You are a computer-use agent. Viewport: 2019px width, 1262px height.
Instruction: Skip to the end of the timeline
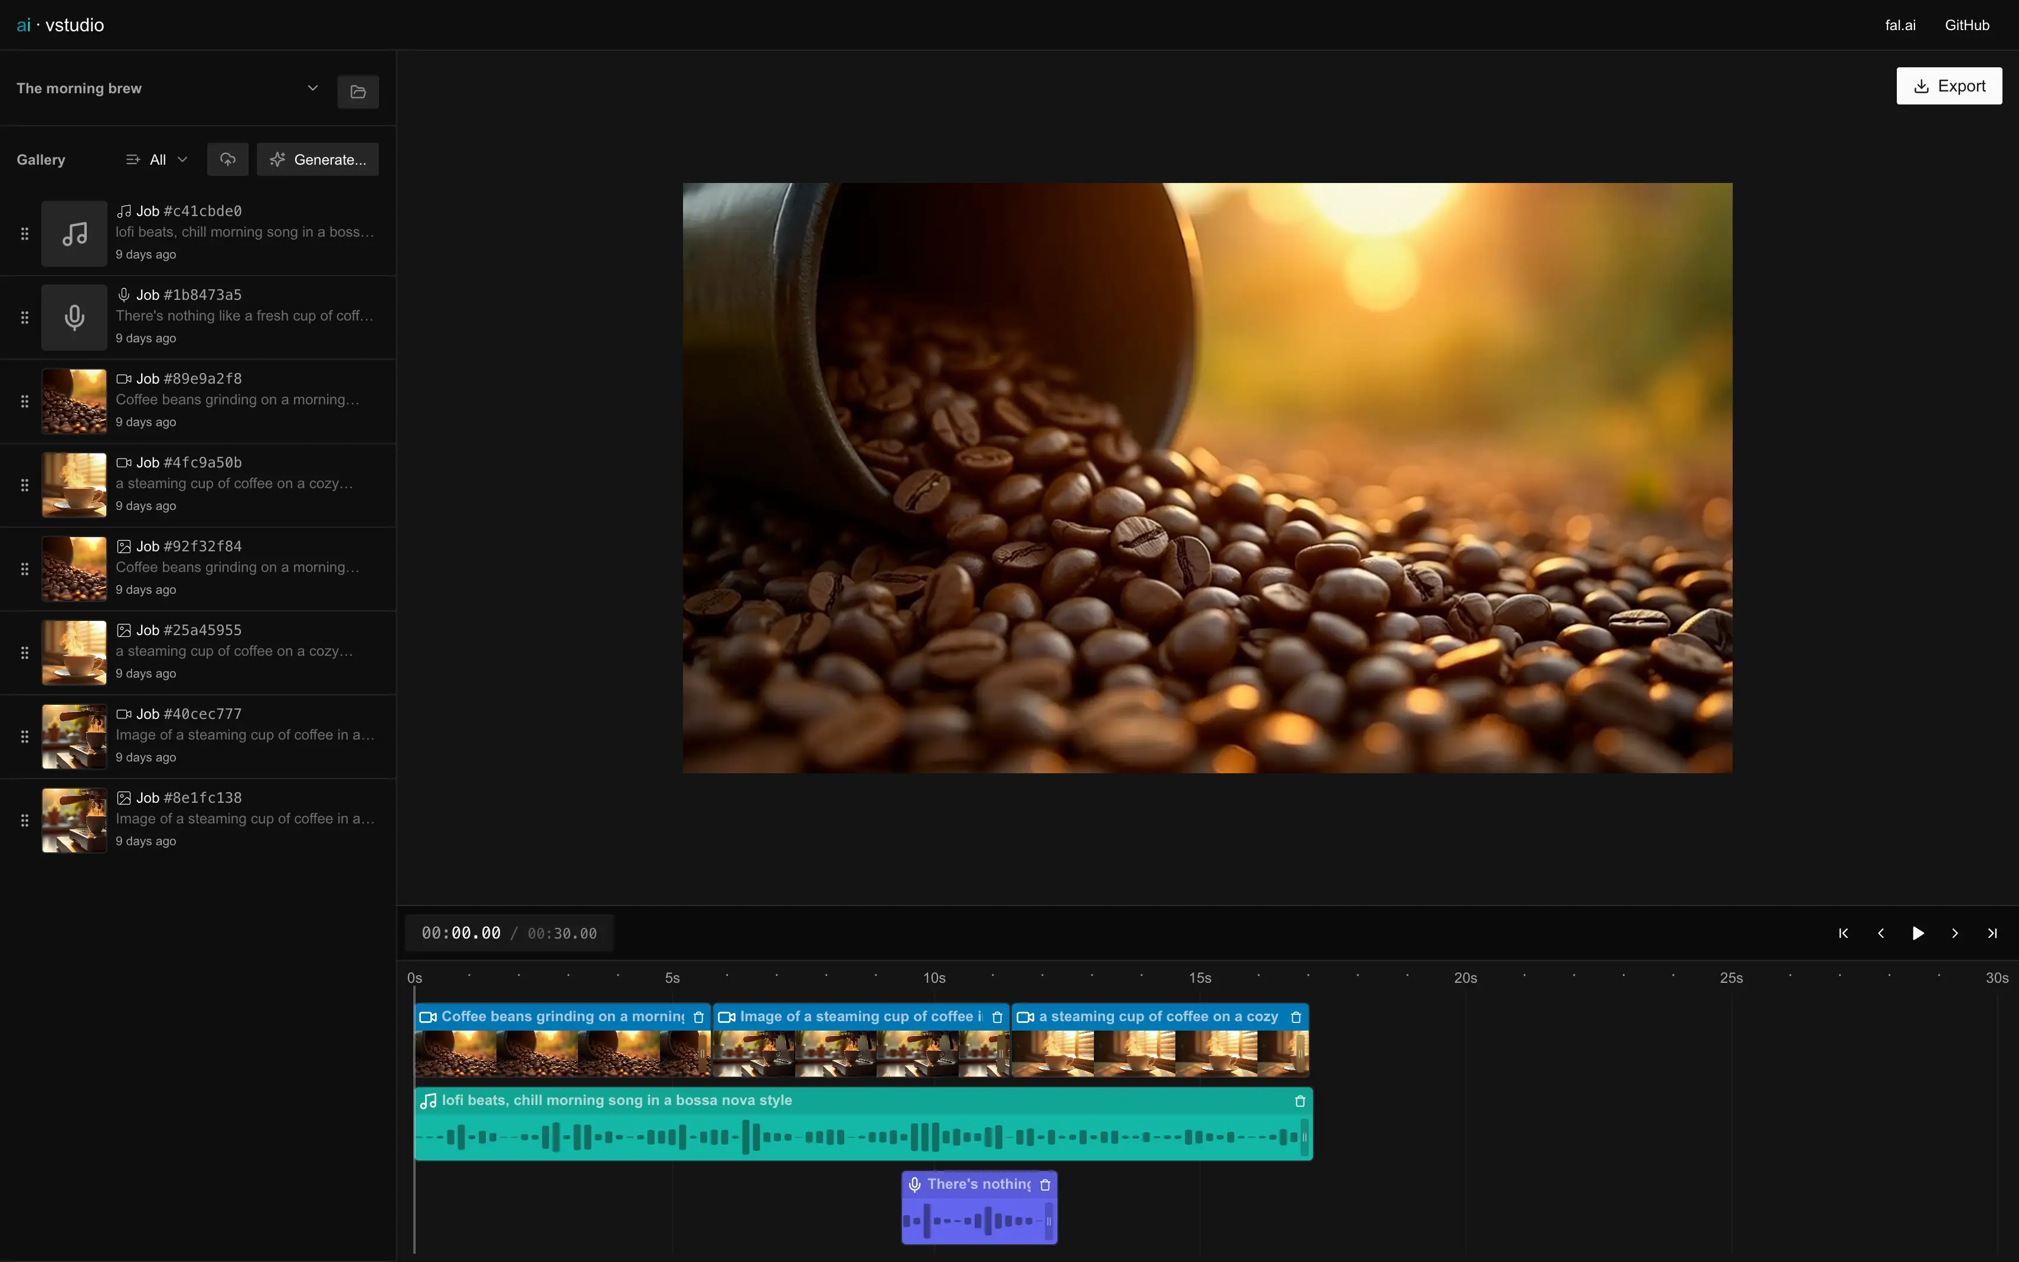coord(1992,933)
